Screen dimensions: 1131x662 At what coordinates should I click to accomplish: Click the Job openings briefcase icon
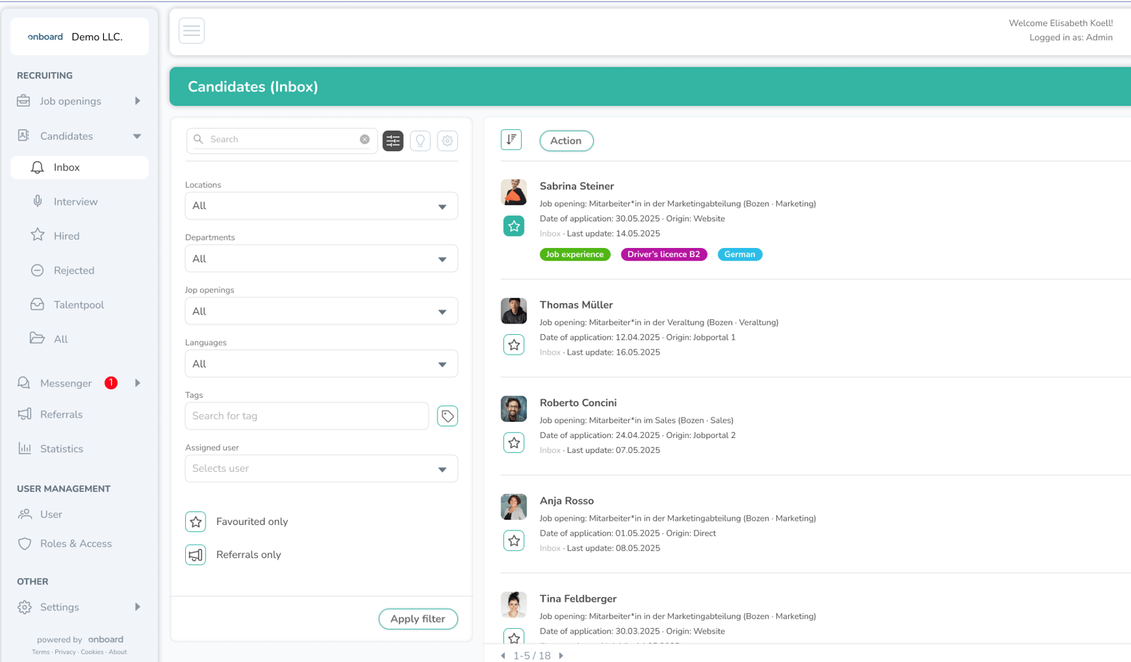point(23,100)
